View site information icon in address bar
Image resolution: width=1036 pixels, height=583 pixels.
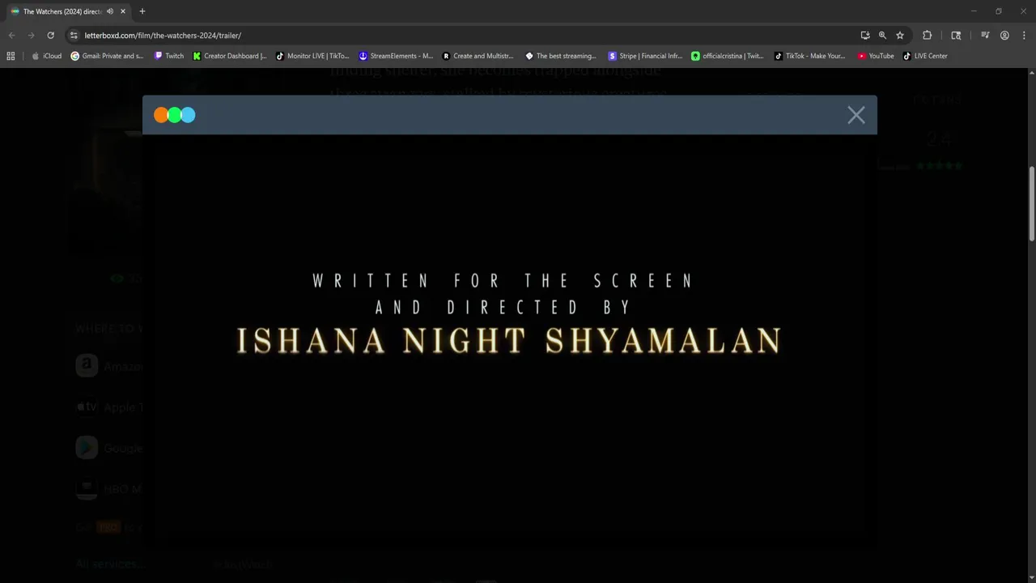point(74,36)
